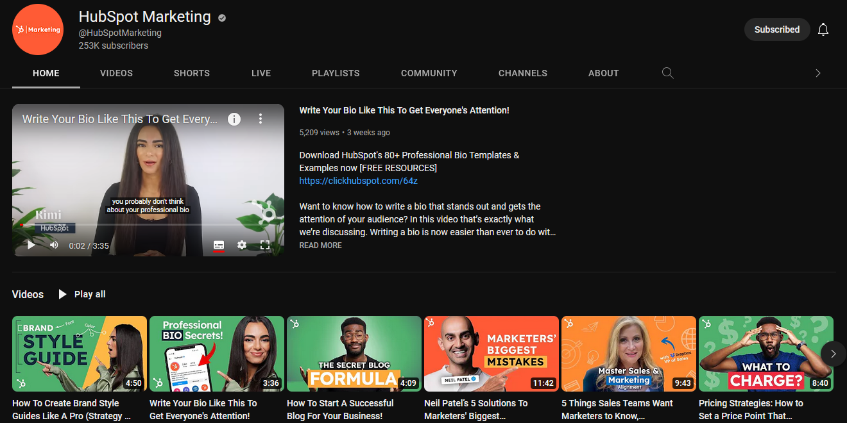Viewport: 847px width, 423px height.
Task: Mute the featured video volume
Action: (x=54, y=245)
